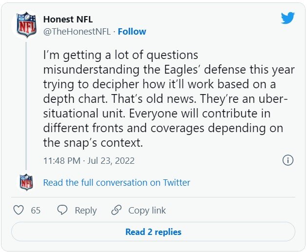This screenshot has height=252, width=307.
Task: Click the Twitter bird logo
Action: tap(288, 18)
